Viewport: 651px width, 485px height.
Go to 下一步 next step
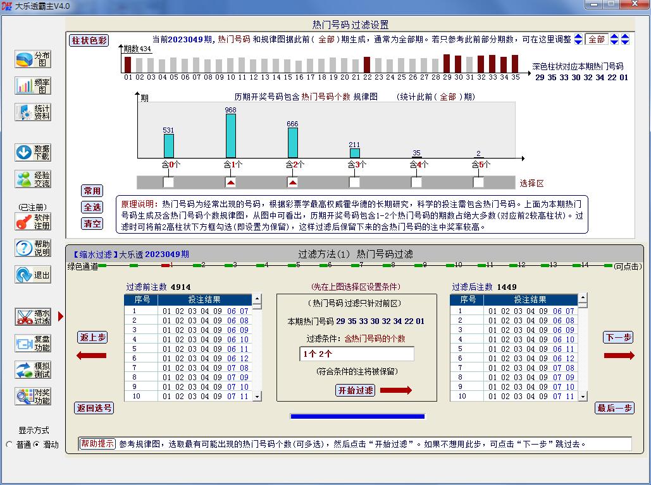(x=618, y=338)
